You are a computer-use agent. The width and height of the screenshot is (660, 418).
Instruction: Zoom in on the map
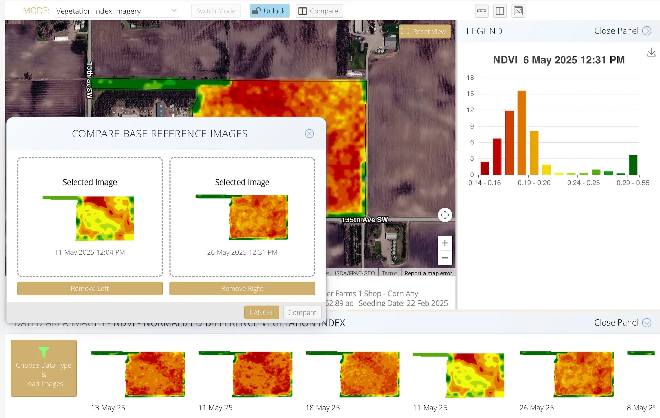tap(445, 243)
